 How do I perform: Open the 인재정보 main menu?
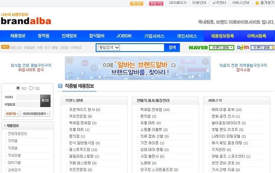click(69, 36)
